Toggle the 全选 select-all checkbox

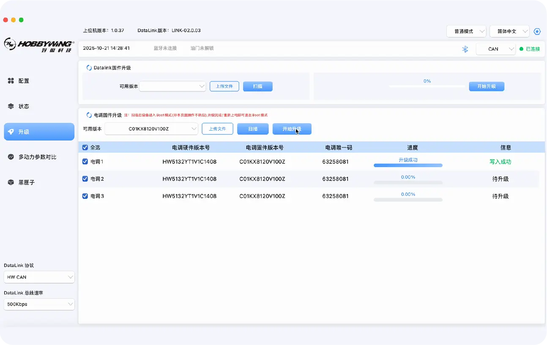point(85,148)
